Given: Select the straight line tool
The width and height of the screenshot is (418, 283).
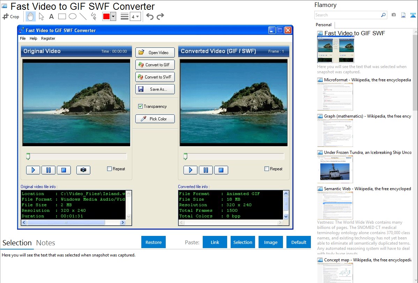Looking at the screenshot, I should point(83,16).
